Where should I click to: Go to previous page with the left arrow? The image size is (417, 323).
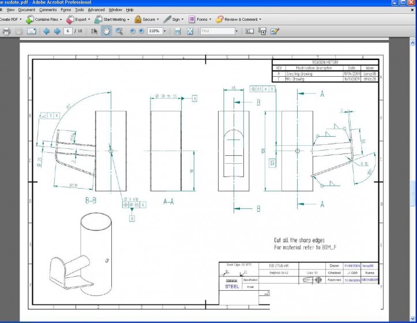point(47,31)
